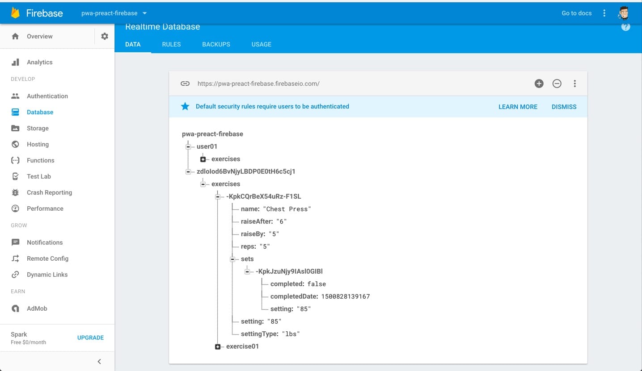Image resolution: width=642 pixels, height=371 pixels.
Task: Click the Hosting globe icon
Action: pos(15,144)
